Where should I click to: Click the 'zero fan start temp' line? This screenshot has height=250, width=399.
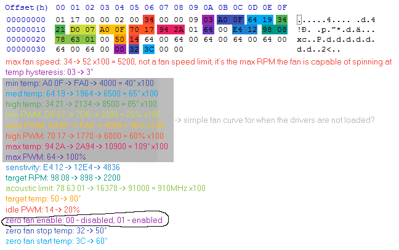[57, 241]
